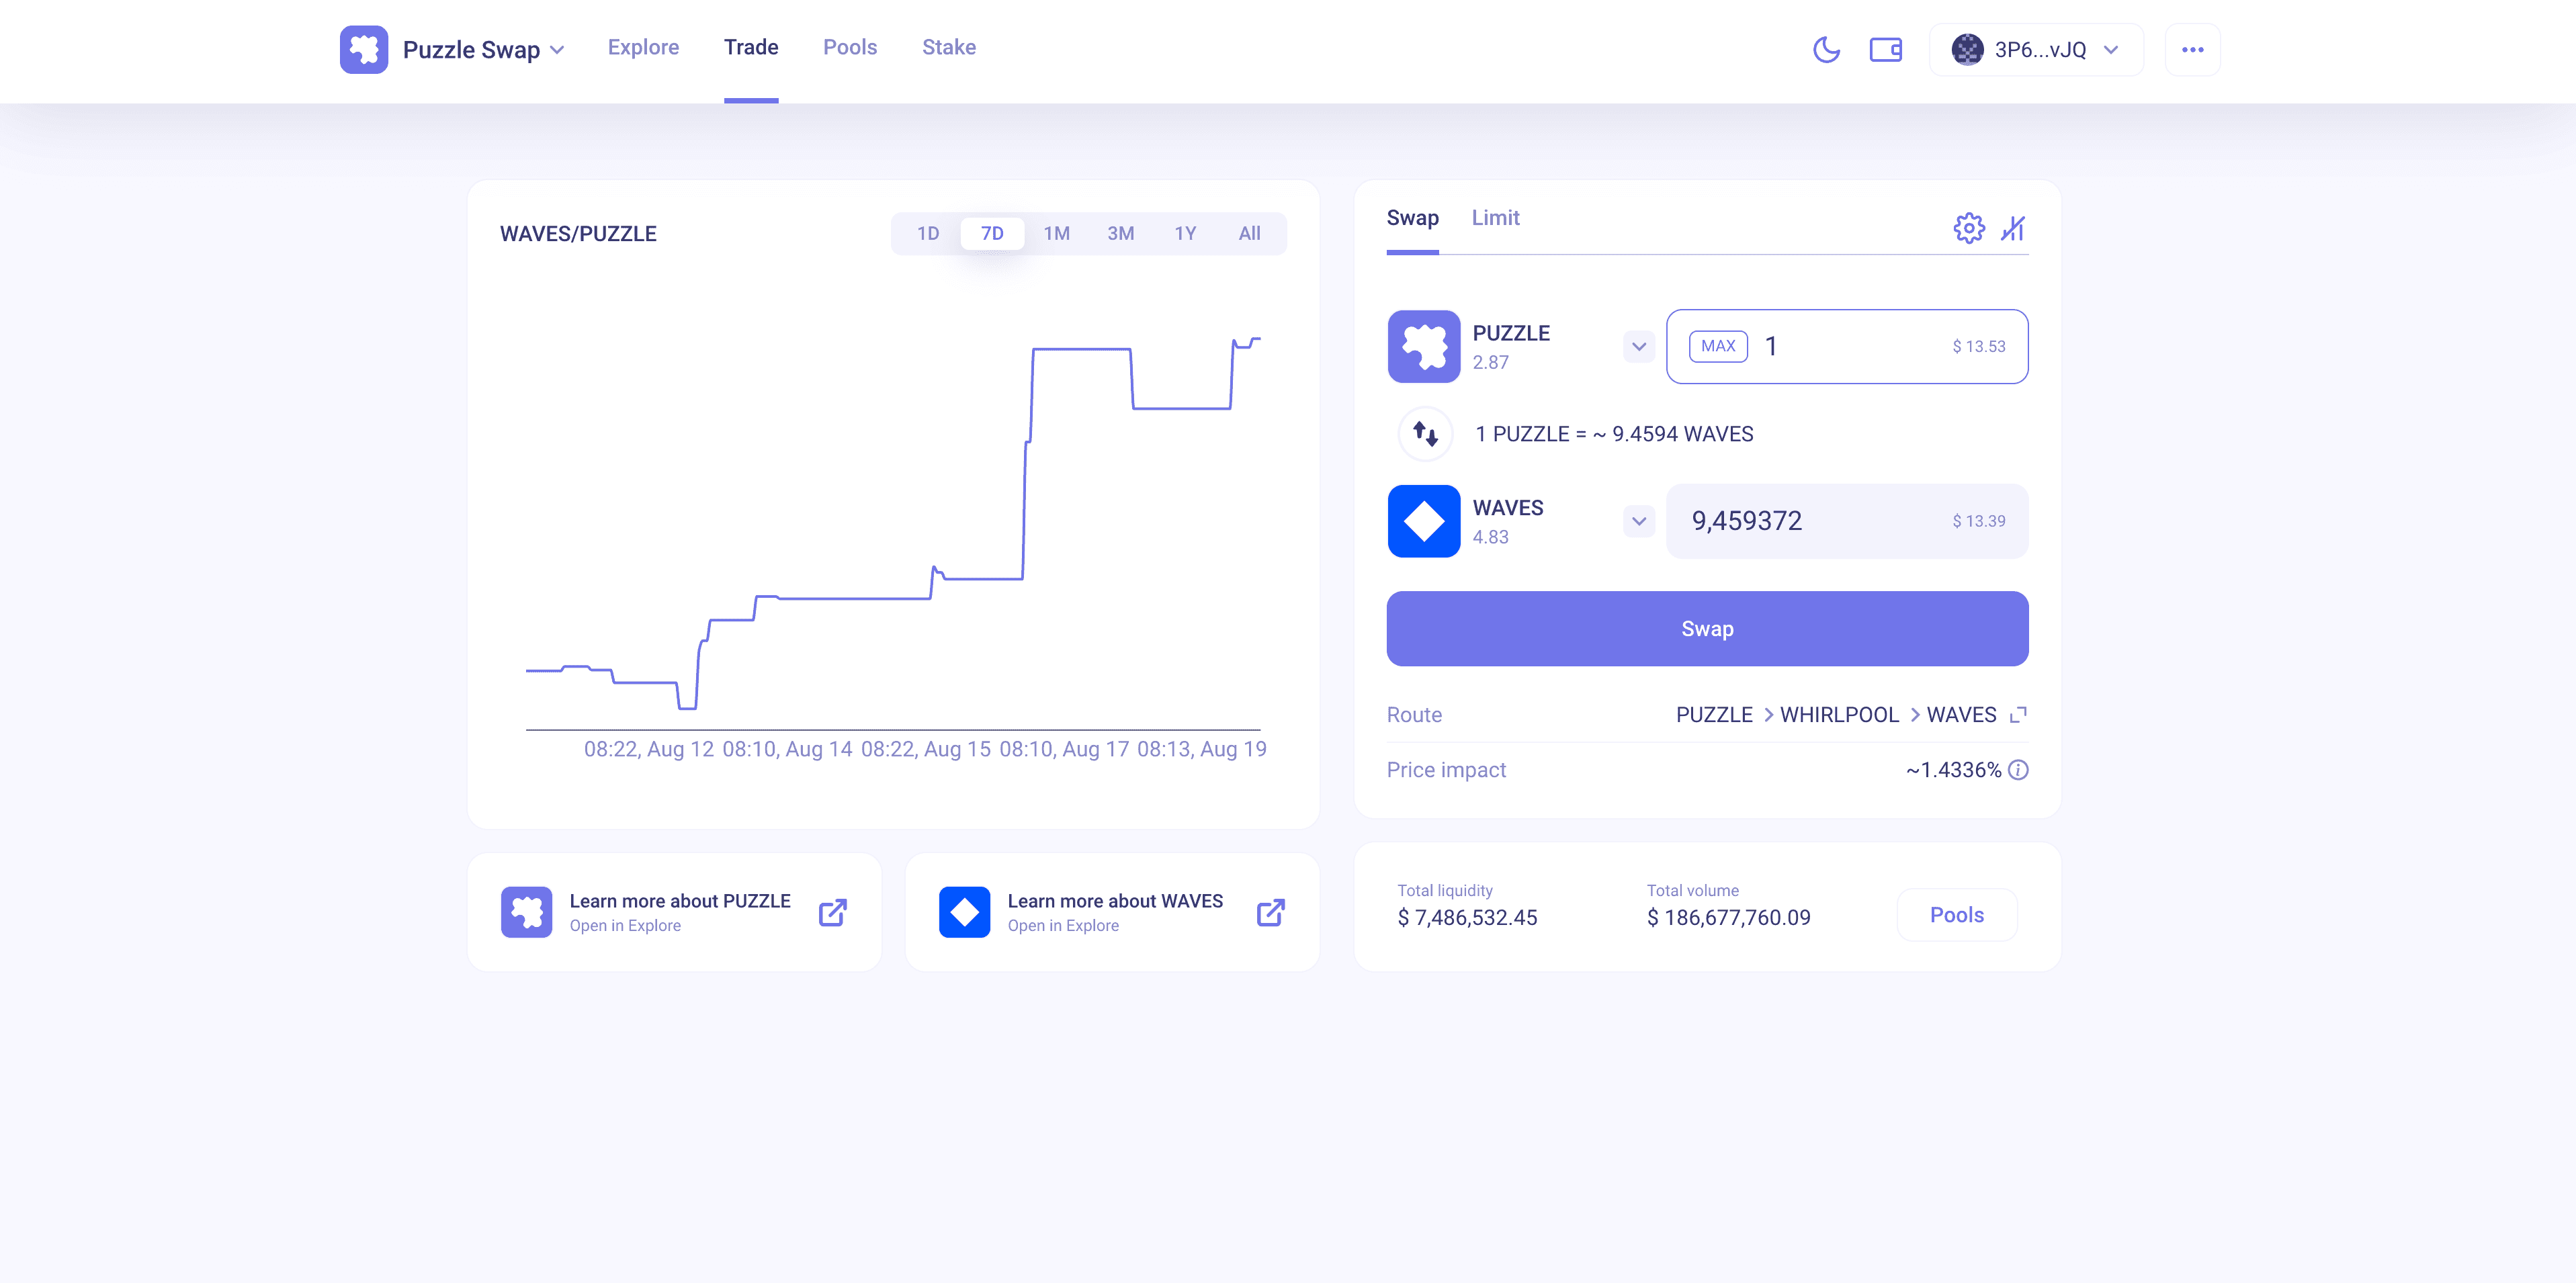Image resolution: width=2576 pixels, height=1283 pixels.
Task: Set chart range to 1Y
Action: click(x=1185, y=233)
